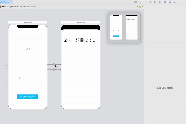Screen dimensions: 186x124
Task: Click the No Selection breadcrumb item
Action: click(29, 7)
